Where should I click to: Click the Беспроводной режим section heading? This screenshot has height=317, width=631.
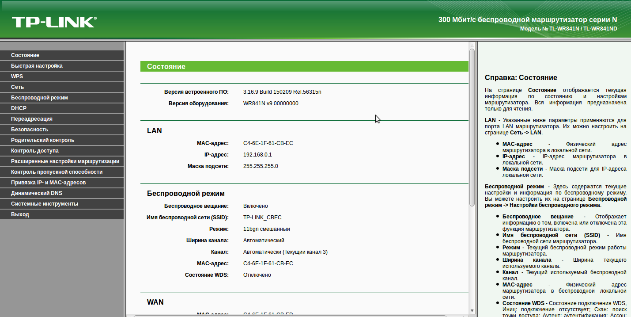[x=186, y=194]
